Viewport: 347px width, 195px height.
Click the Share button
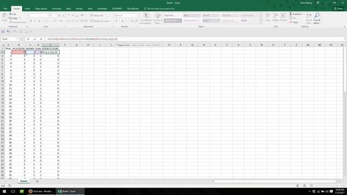pyautogui.click(x=338, y=9)
